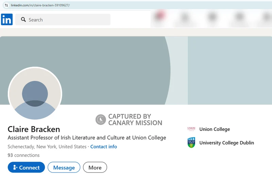The width and height of the screenshot is (272, 179).
Task: Click the Claire Bracken name heading
Action: pos(34,129)
